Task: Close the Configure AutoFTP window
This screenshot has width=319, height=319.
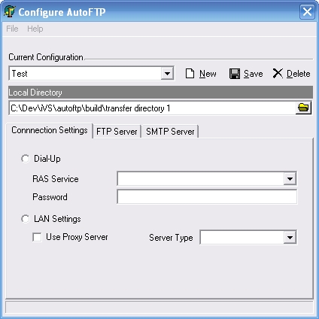Action: (307, 11)
